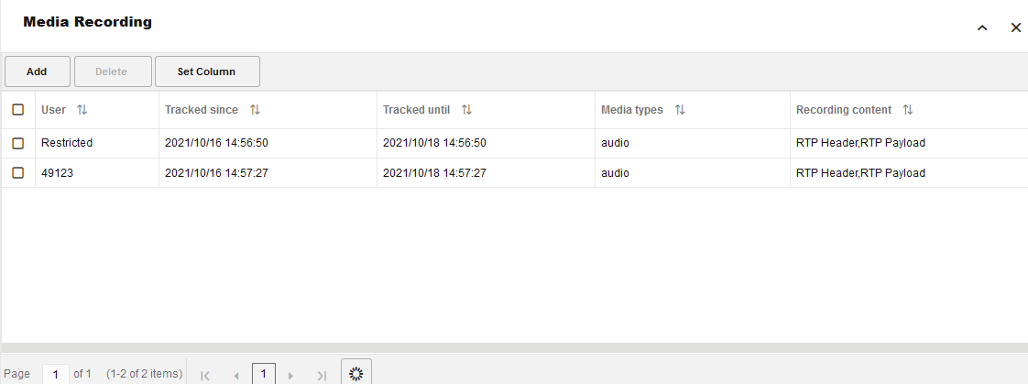Click the horizontal scrollbar below table
The image size is (1028, 384).
514,348
